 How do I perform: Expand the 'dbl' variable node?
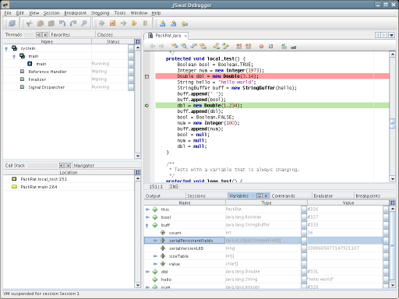(147, 272)
